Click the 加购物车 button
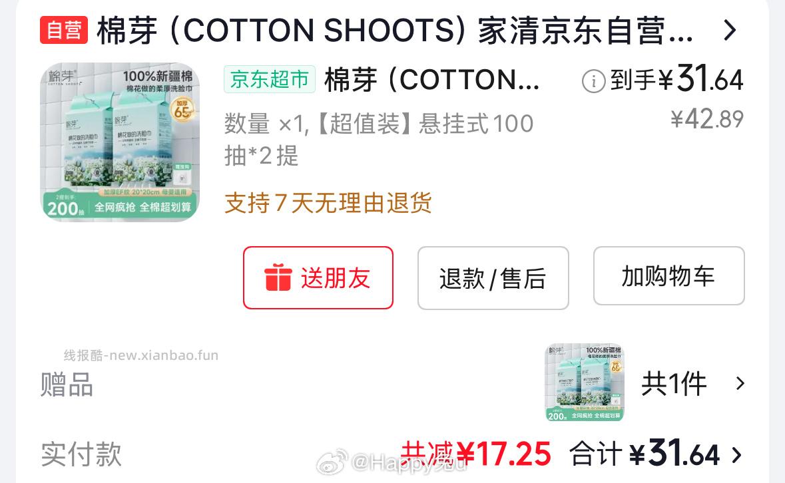 pos(669,276)
